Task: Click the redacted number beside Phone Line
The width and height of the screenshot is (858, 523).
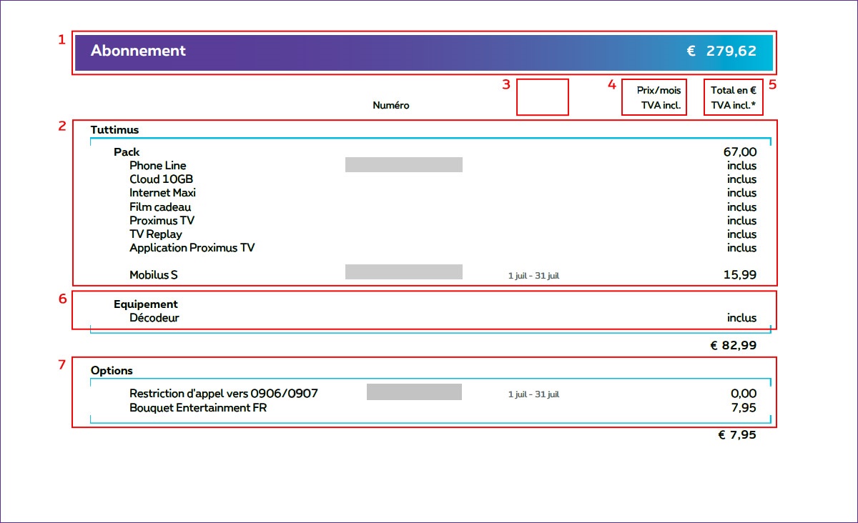Action: pyautogui.click(x=403, y=165)
